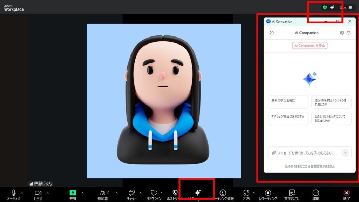Open the Apps icon
Image resolution: width=359 pixels, height=202 pixels.
246,193
